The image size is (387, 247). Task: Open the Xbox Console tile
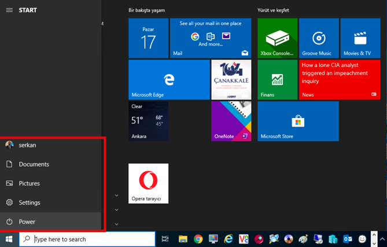pyautogui.click(x=278, y=38)
